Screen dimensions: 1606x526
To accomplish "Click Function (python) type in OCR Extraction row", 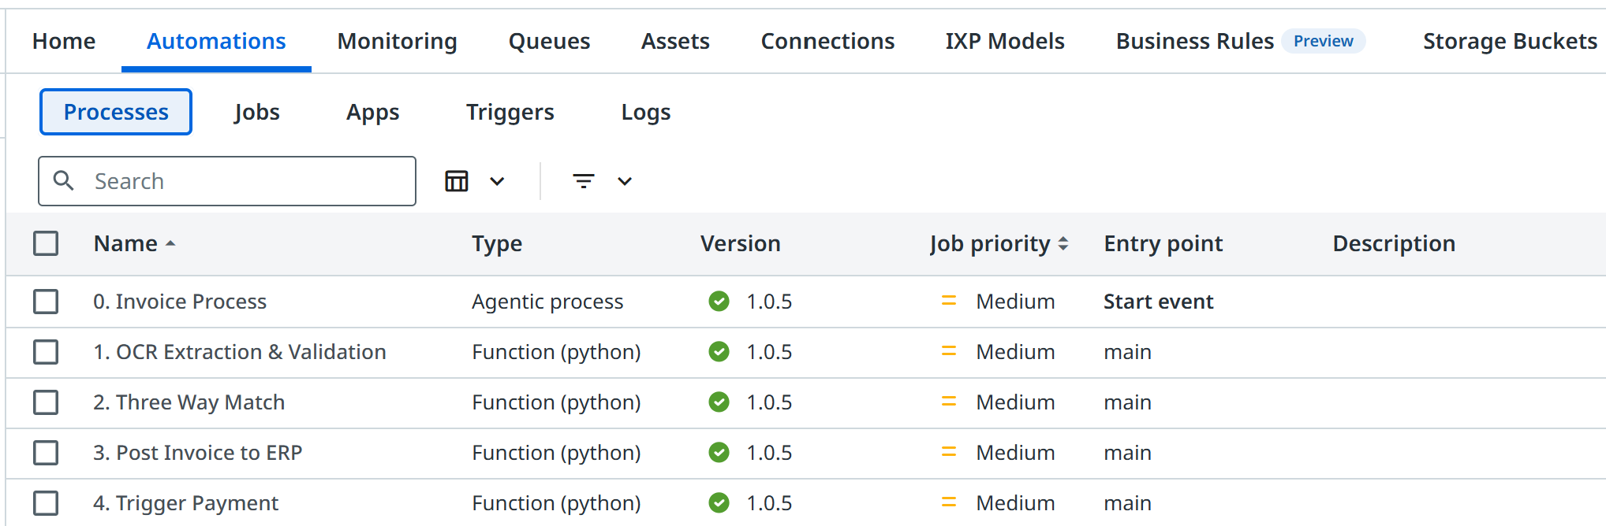I will 556,352.
